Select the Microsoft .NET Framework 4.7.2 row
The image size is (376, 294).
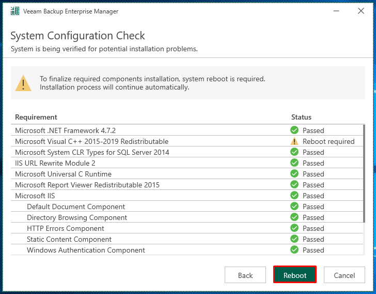point(187,130)
